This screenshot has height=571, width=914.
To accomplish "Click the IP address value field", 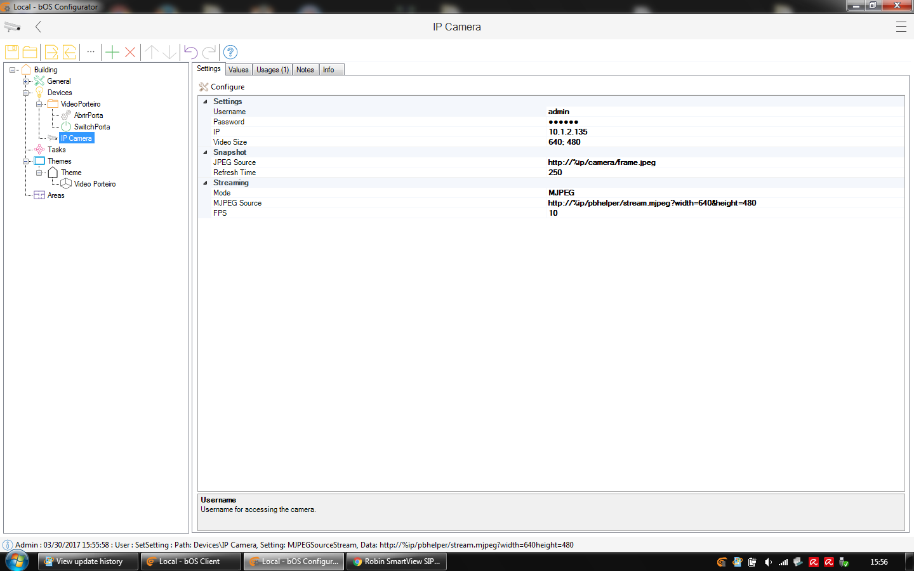I will [x=568, y=132].
